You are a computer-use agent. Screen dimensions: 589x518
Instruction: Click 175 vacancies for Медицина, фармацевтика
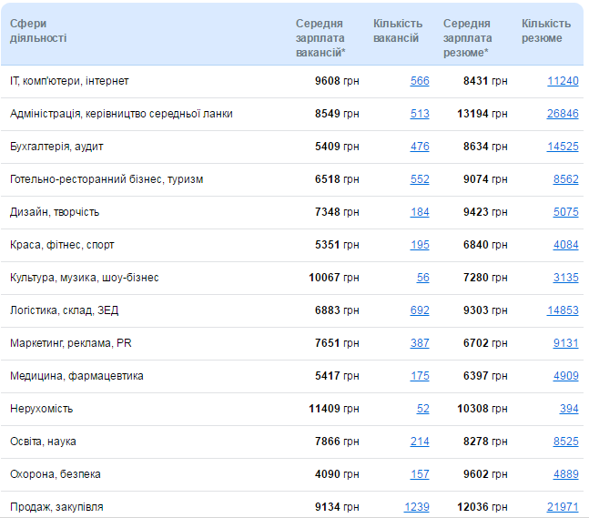pos(420,376)
